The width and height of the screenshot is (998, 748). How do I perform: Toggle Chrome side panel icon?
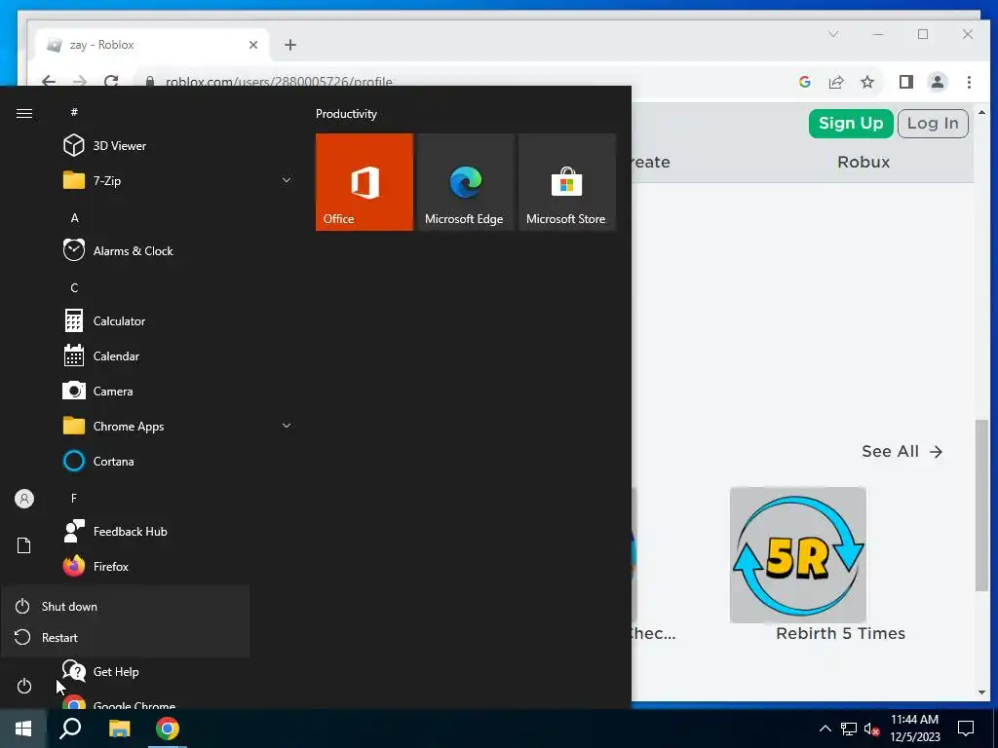905,82
